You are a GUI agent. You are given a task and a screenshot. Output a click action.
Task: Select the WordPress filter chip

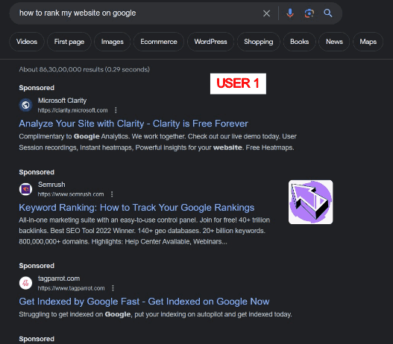click(x=210, y=42)
